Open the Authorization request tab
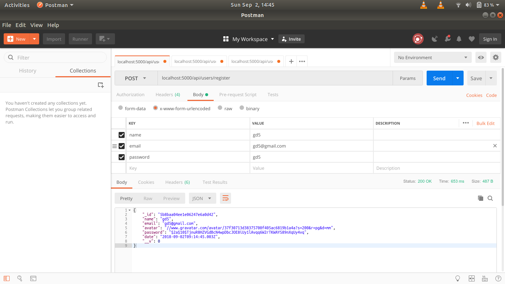 131,94
